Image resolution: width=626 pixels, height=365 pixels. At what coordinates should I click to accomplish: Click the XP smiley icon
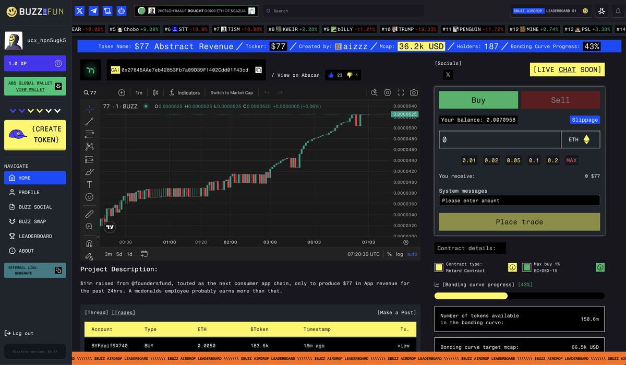pyautogui.click(x=58, y=63)
